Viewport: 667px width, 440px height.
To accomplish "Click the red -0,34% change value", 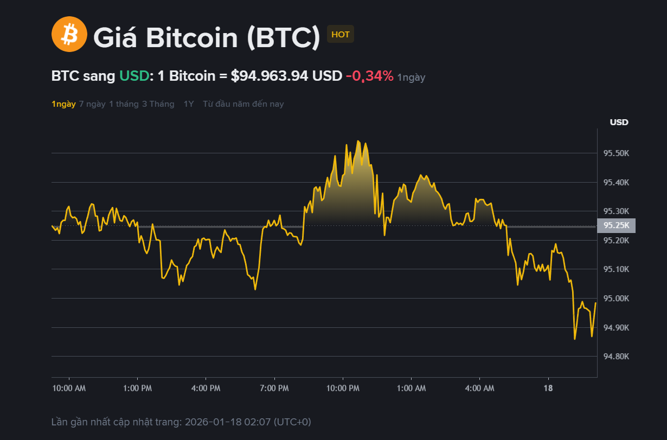I will (370, 76).
